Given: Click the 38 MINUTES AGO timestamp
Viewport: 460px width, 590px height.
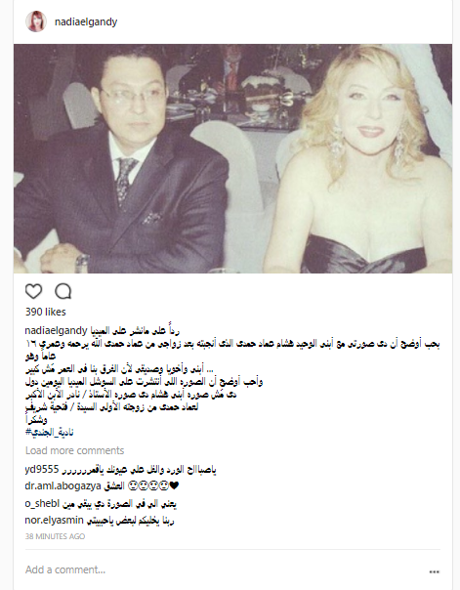Looking at the screenshot, I should [x=55, y=536].
